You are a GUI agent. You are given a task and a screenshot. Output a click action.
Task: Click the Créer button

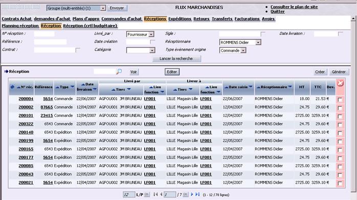click(320, 72)
